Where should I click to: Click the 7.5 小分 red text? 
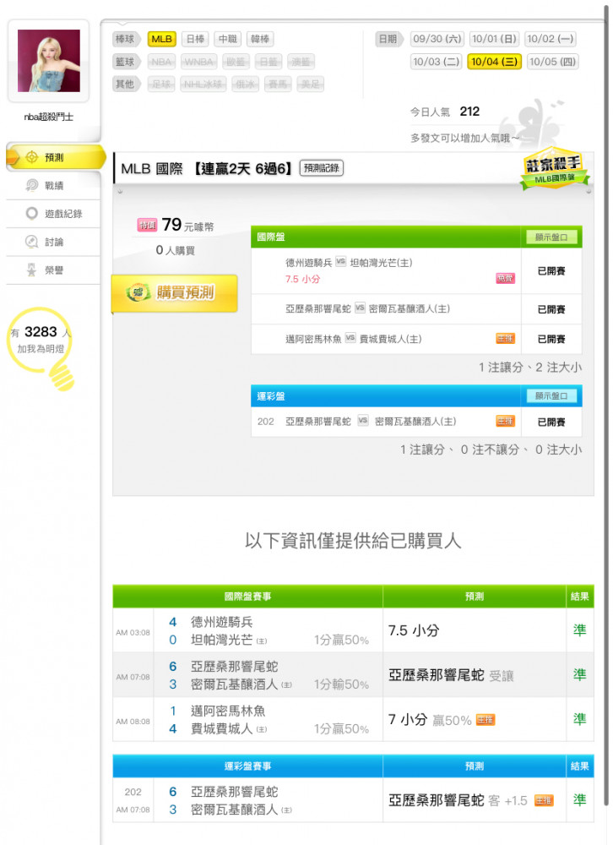(x=303, y=279)
